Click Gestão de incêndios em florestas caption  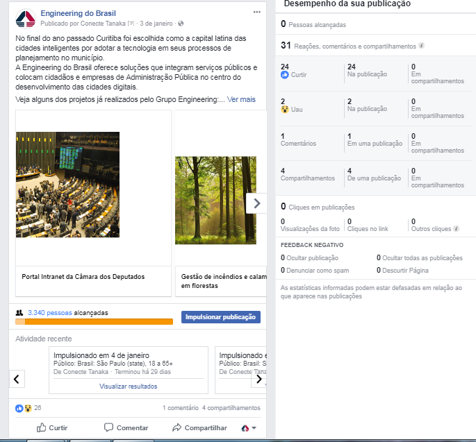224,281
